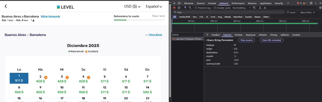322x102 pixels.
Task: Export HAR file with the download icon
Action: (x=265, y=8)
